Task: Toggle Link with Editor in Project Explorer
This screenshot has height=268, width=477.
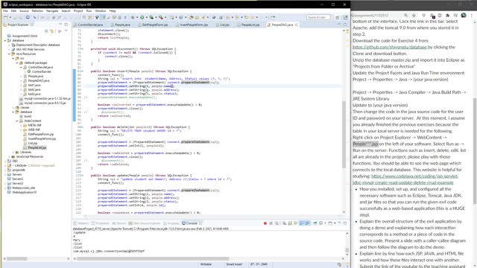Action: (51, 31)
